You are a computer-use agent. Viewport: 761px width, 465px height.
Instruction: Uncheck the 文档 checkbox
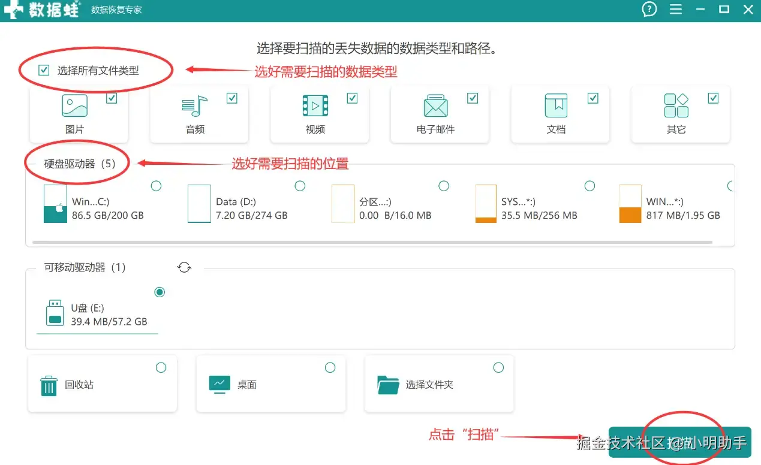coord(593,98)
